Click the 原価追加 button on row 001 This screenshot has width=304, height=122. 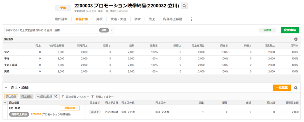(x=70, y=108)
